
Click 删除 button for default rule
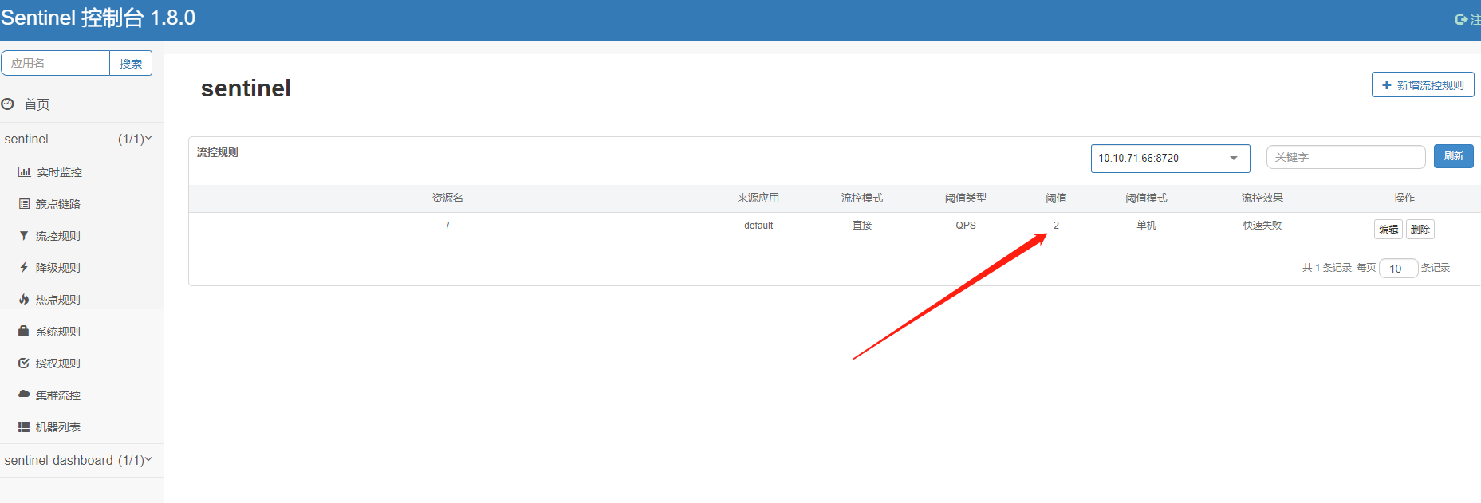click(x=1420, y=229)
